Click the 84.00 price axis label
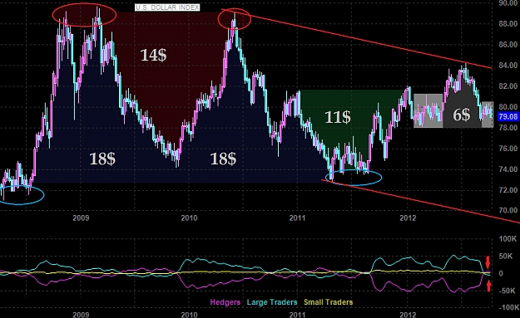This screenshot has width=520, height=318. (508, 66)
